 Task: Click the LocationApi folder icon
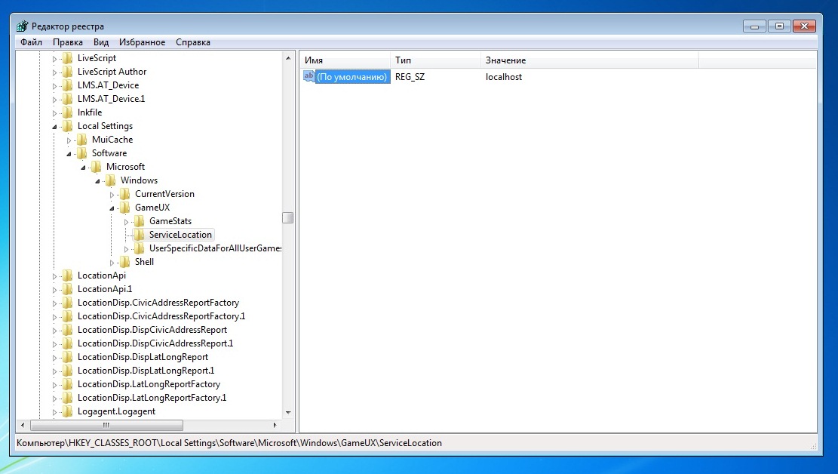pyautogui.click(x=67, y=275)
